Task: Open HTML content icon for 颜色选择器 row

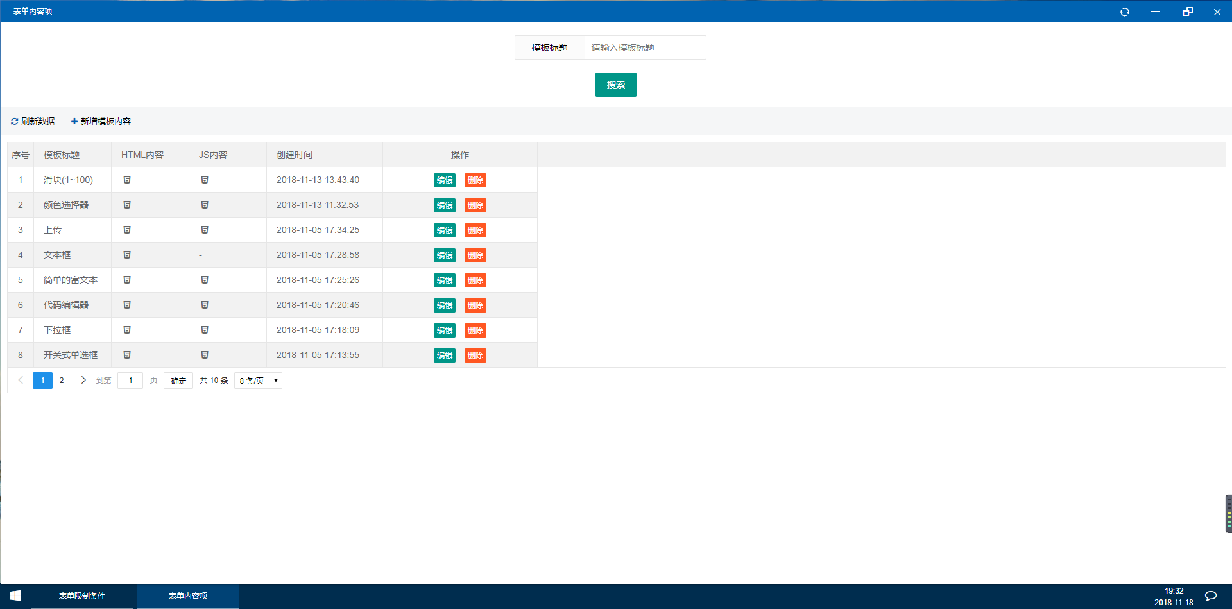Action: 127,205
